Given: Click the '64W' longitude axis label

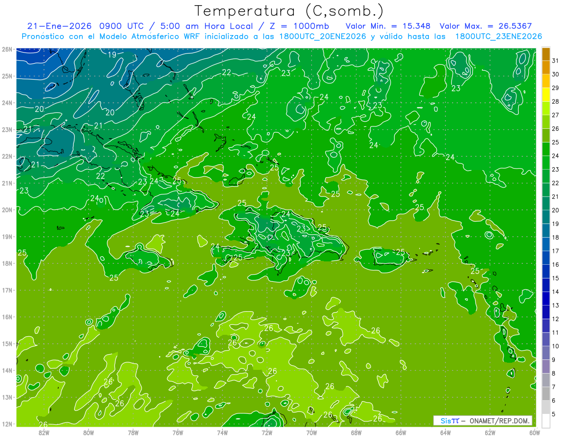Looking at the screenshot, I should pyautogui.click(x=445, y=432).
